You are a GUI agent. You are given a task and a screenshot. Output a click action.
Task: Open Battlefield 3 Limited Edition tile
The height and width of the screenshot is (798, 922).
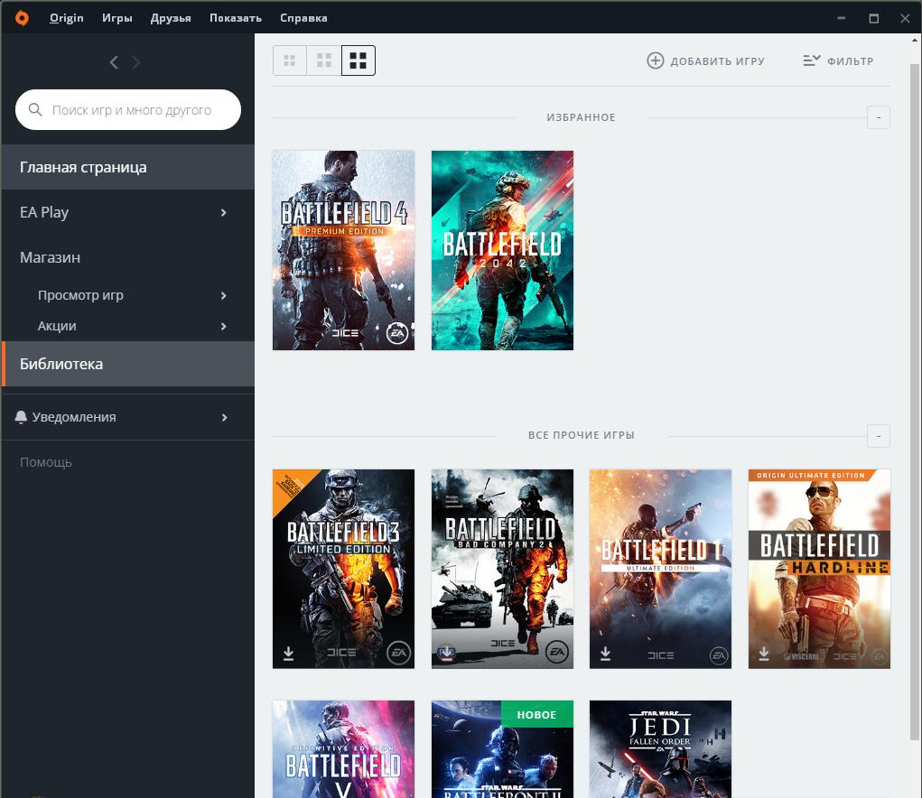(x=343, y=569)
